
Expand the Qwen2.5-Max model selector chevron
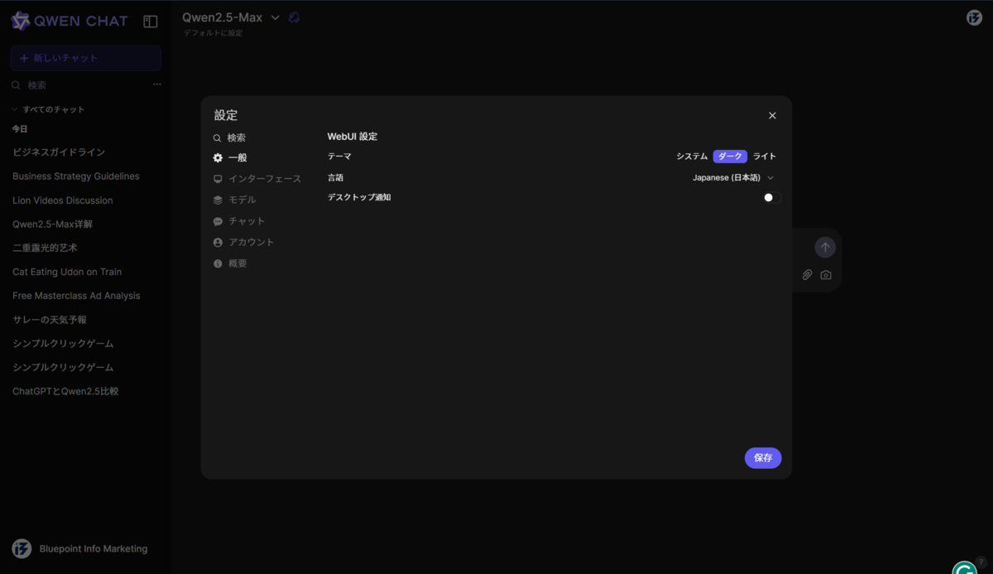point(276,17)
